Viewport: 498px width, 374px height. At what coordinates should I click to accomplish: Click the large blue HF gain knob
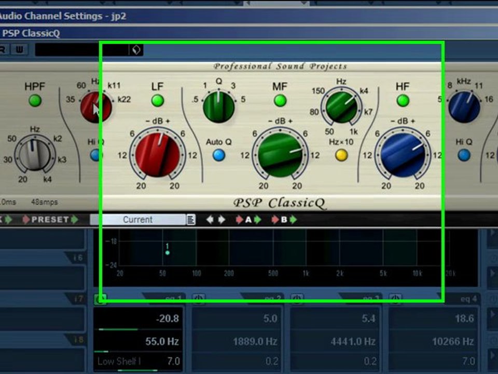tap(403, 155)
